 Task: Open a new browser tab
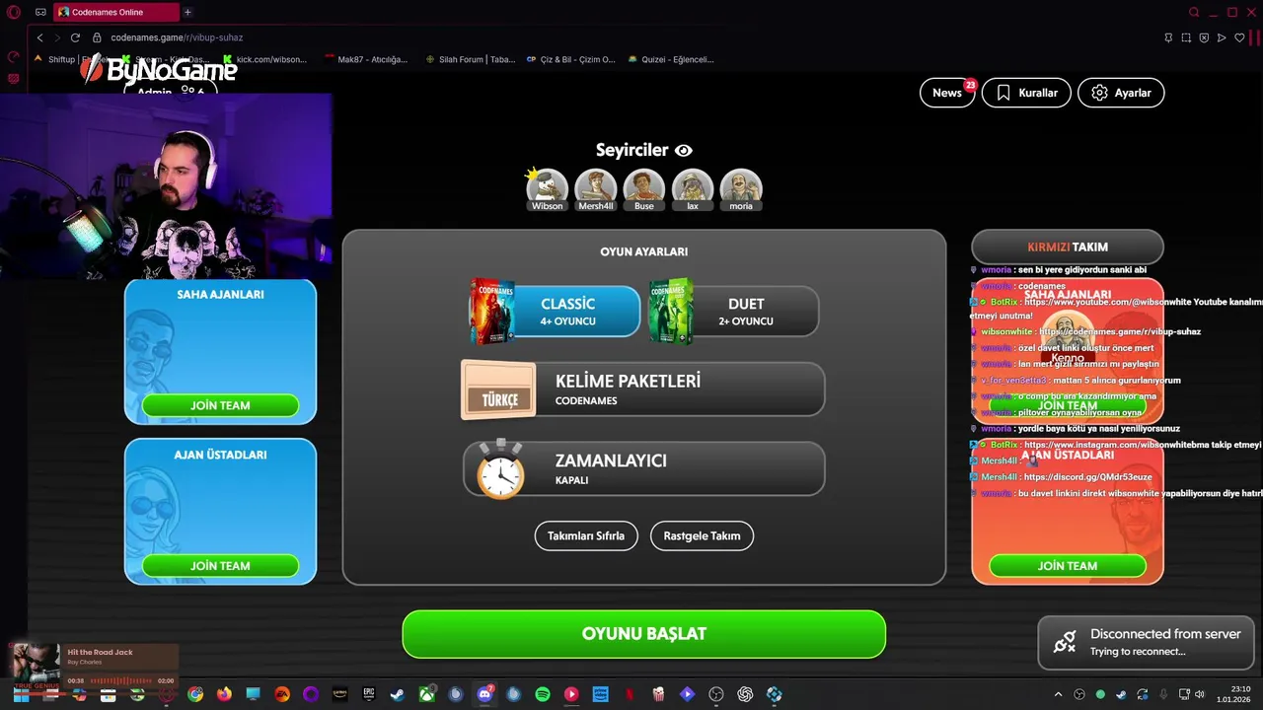coord(187,12)
